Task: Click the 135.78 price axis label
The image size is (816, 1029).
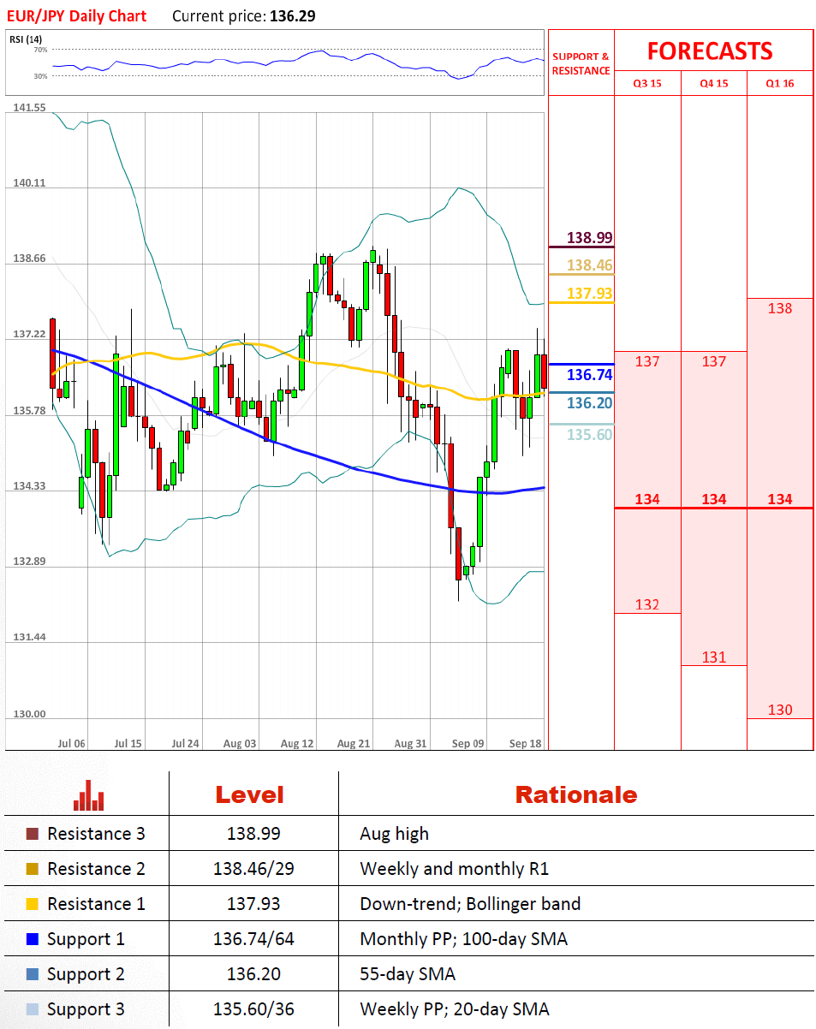Action: tap(28, 411)
